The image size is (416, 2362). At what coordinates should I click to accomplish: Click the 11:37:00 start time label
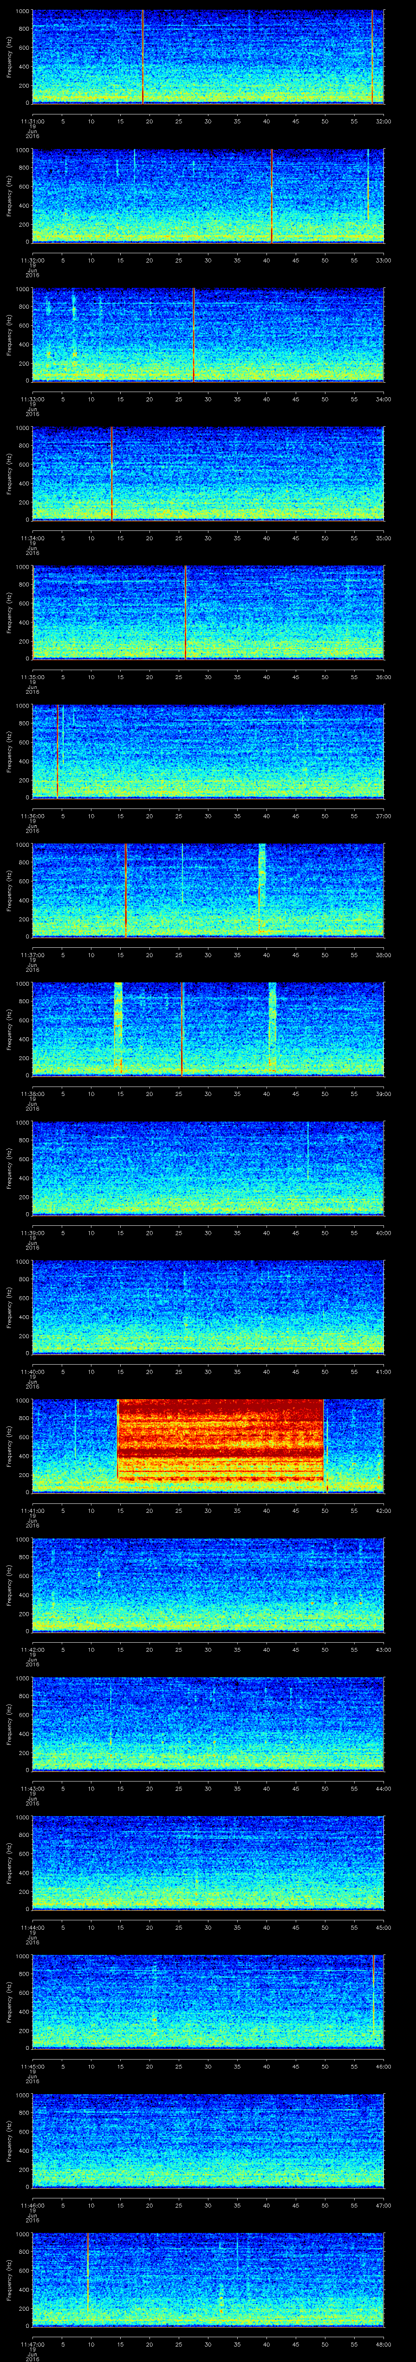tap(33, 955)
